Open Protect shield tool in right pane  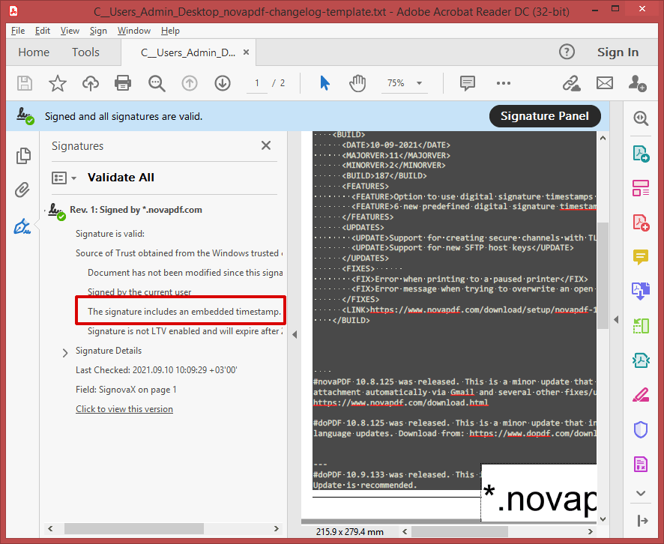pyautogui.click(x=641, y=429)
